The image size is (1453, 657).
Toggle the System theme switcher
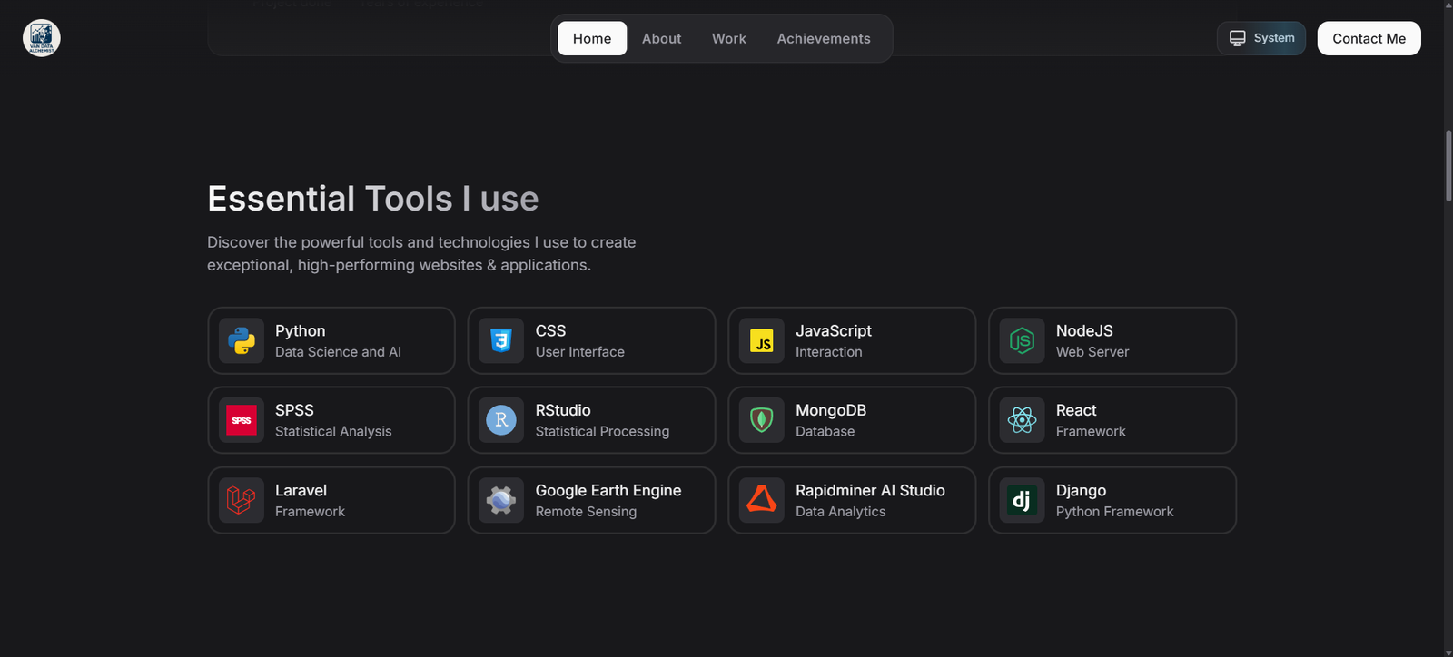1261,38
